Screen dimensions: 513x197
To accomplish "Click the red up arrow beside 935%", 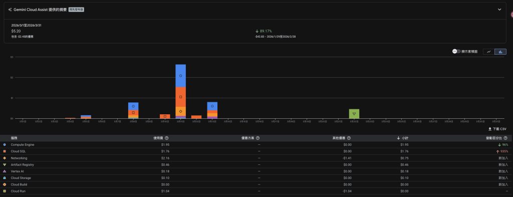I will [497, 151].
